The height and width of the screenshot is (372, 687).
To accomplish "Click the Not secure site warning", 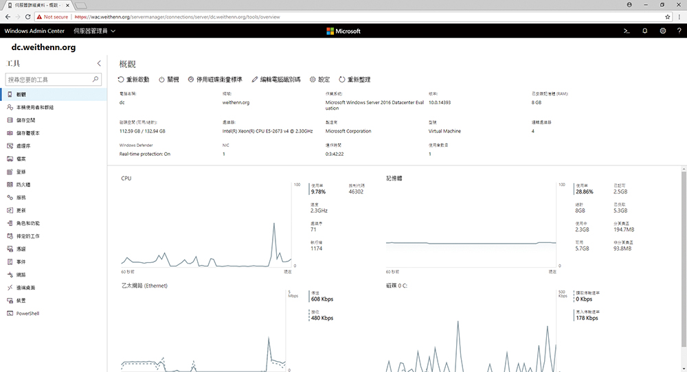I will [53, 17].
